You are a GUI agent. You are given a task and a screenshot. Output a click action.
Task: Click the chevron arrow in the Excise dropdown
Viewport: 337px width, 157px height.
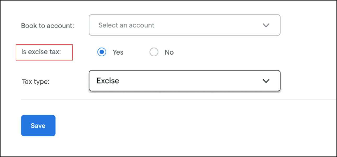[x=266, y=81]
